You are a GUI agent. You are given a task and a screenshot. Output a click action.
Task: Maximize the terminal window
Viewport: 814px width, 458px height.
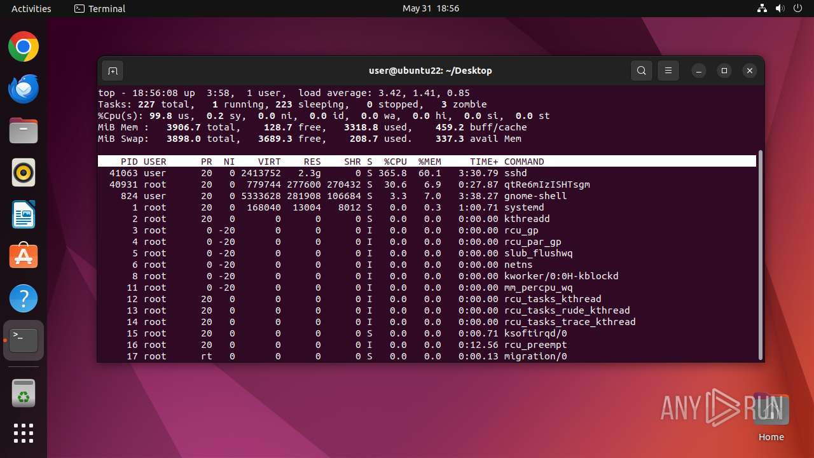coord(724,71)
